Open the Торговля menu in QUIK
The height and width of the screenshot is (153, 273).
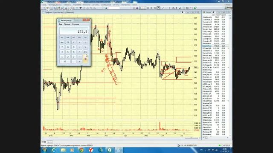77,5
